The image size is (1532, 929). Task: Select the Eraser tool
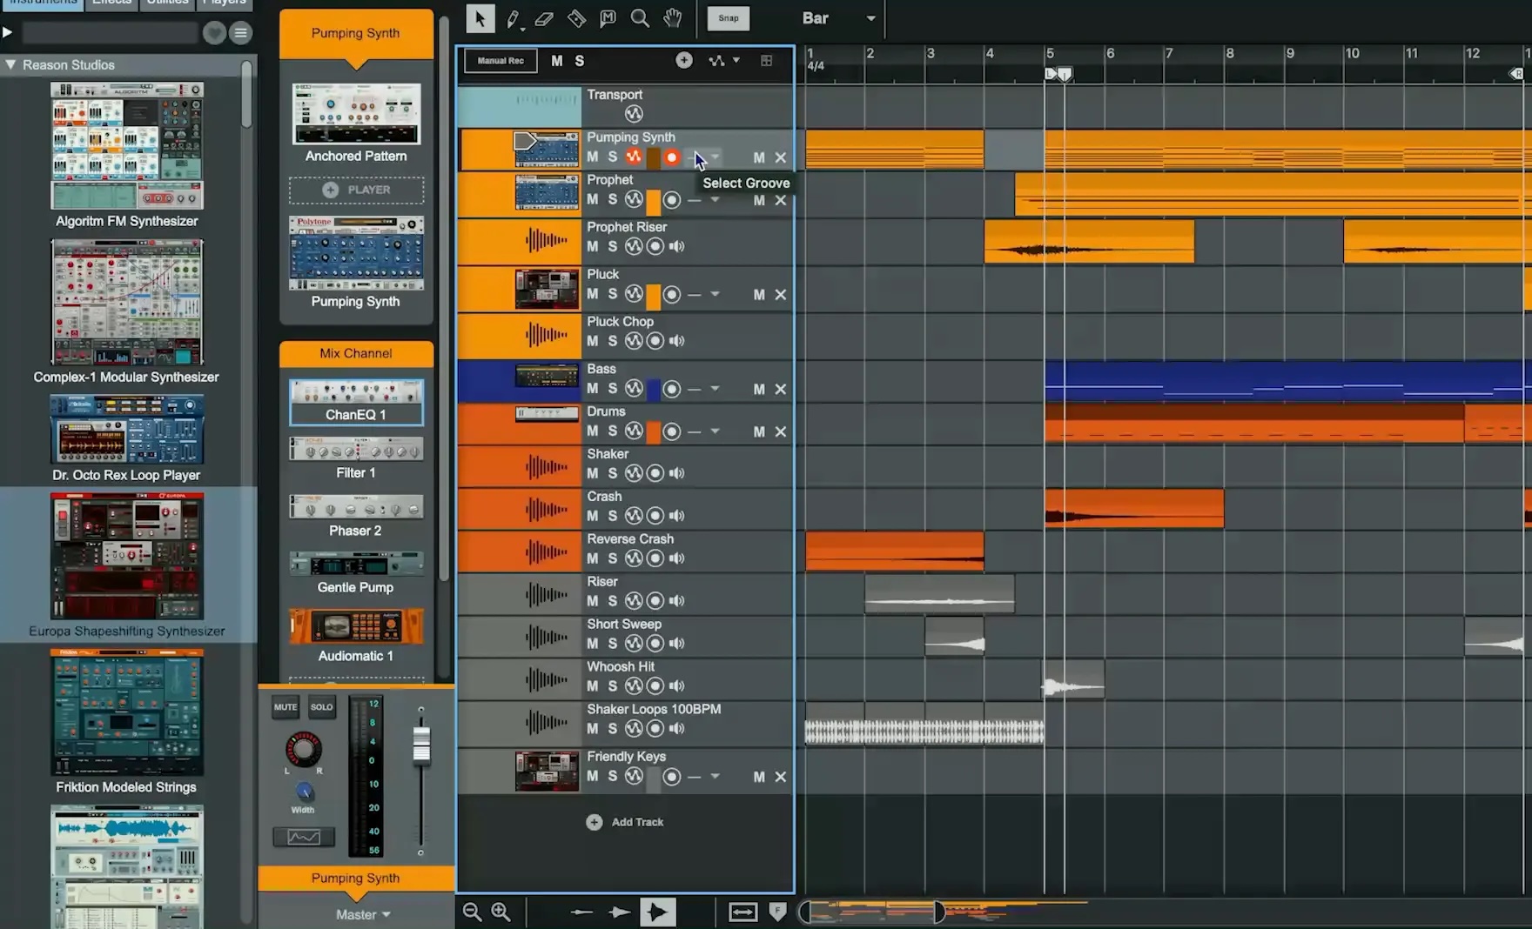[543, 18]
